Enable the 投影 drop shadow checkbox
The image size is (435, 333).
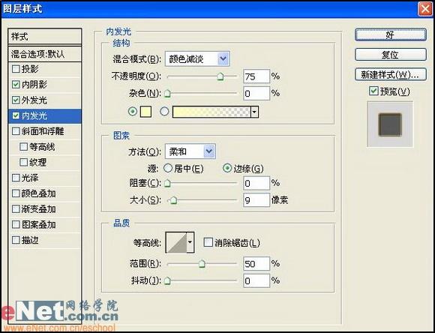pyautogui.click(x=16, y=69)
